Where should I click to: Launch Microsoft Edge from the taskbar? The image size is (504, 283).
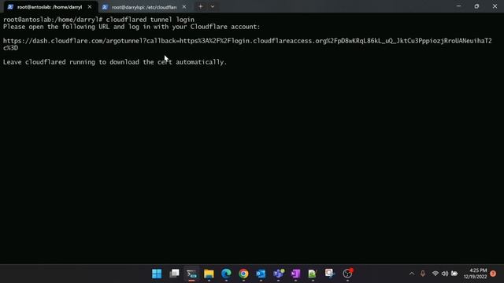point(226,274)
